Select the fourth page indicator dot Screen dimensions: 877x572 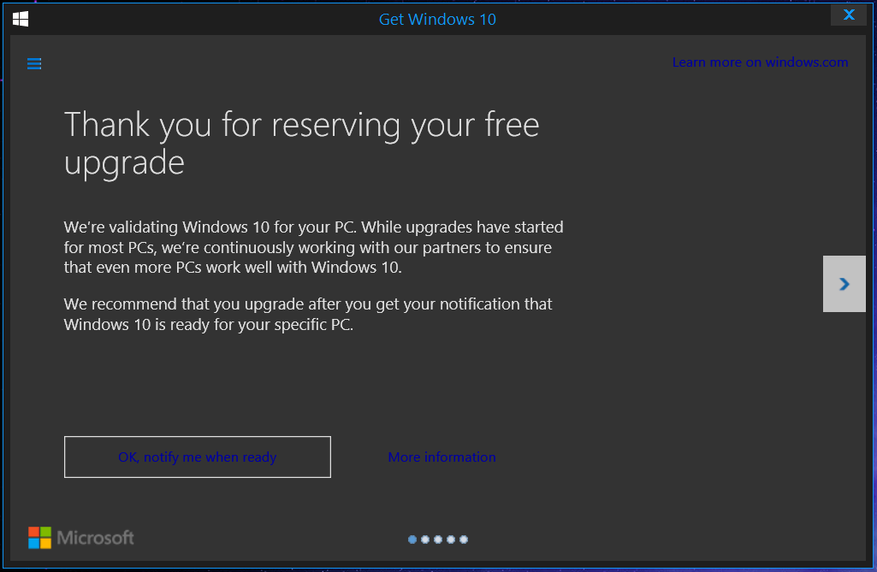click(451, 540)
